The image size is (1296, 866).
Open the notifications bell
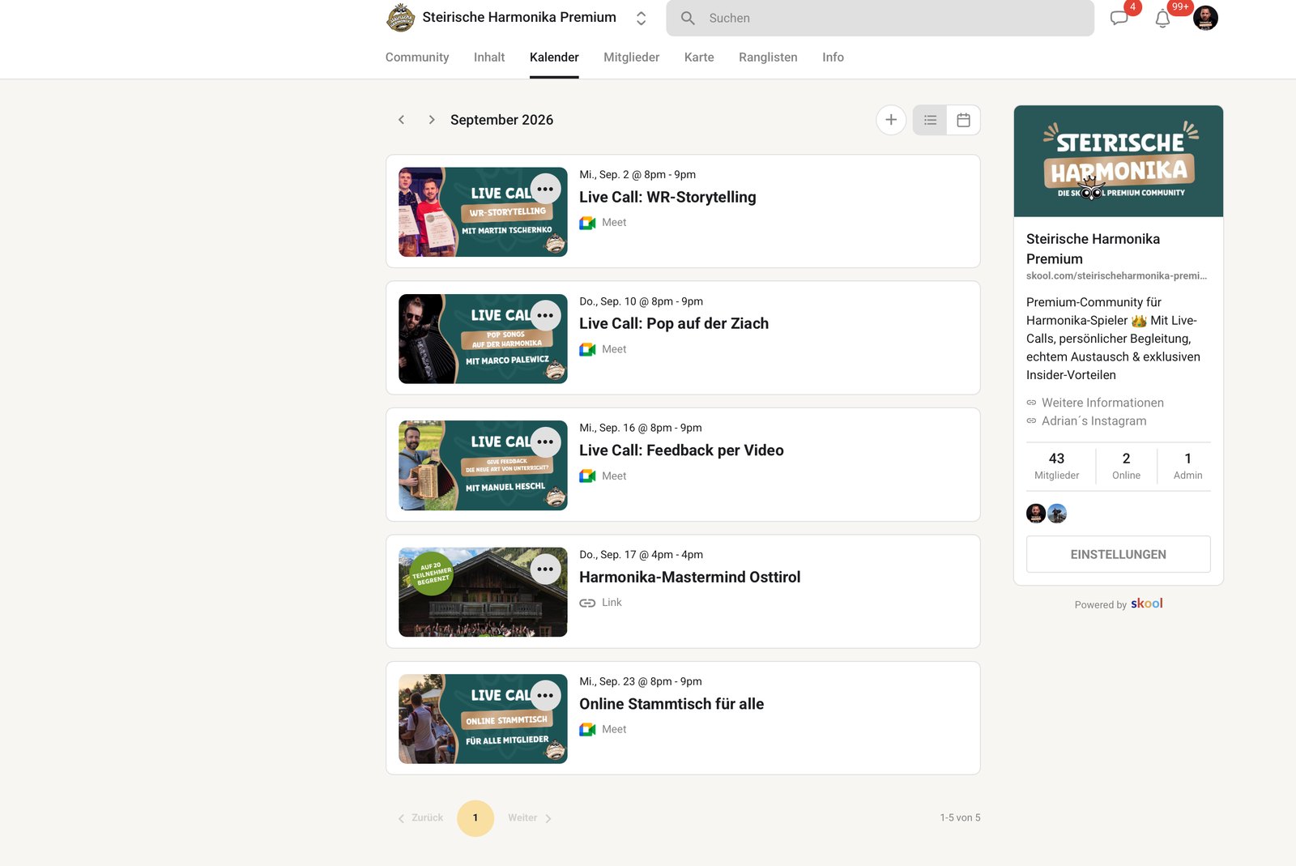coord(1162,19)
